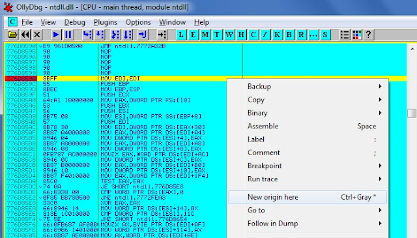Click the CPU window C icon in menu bar
This screenshot has height=238, width=417.
pyautogui.click(x=12, y=22)
